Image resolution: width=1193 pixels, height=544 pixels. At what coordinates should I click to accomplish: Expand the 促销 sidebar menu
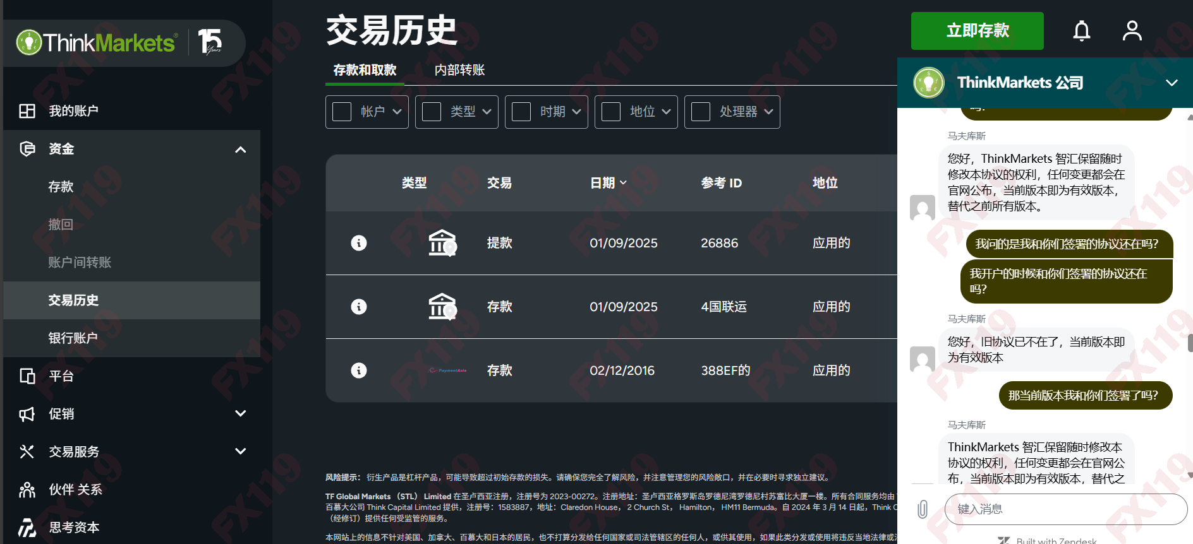[x=240, y=414]
